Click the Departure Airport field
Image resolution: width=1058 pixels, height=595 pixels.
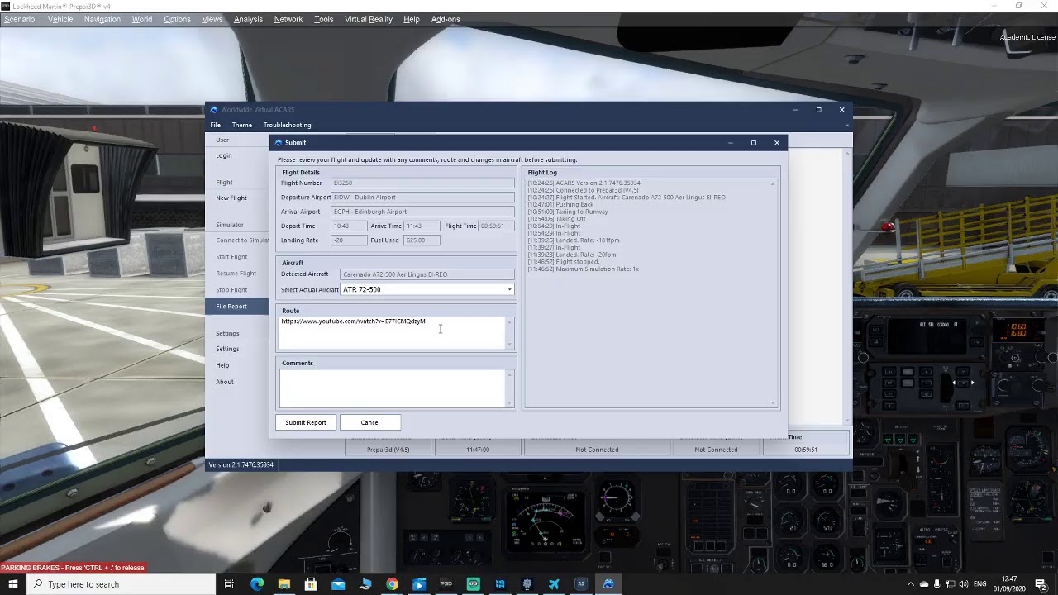(x=422, y=198)
